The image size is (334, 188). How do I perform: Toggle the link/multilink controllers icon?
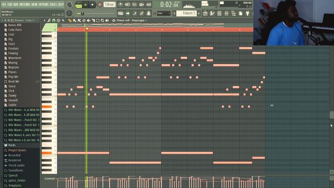click(x=141, y=14)
